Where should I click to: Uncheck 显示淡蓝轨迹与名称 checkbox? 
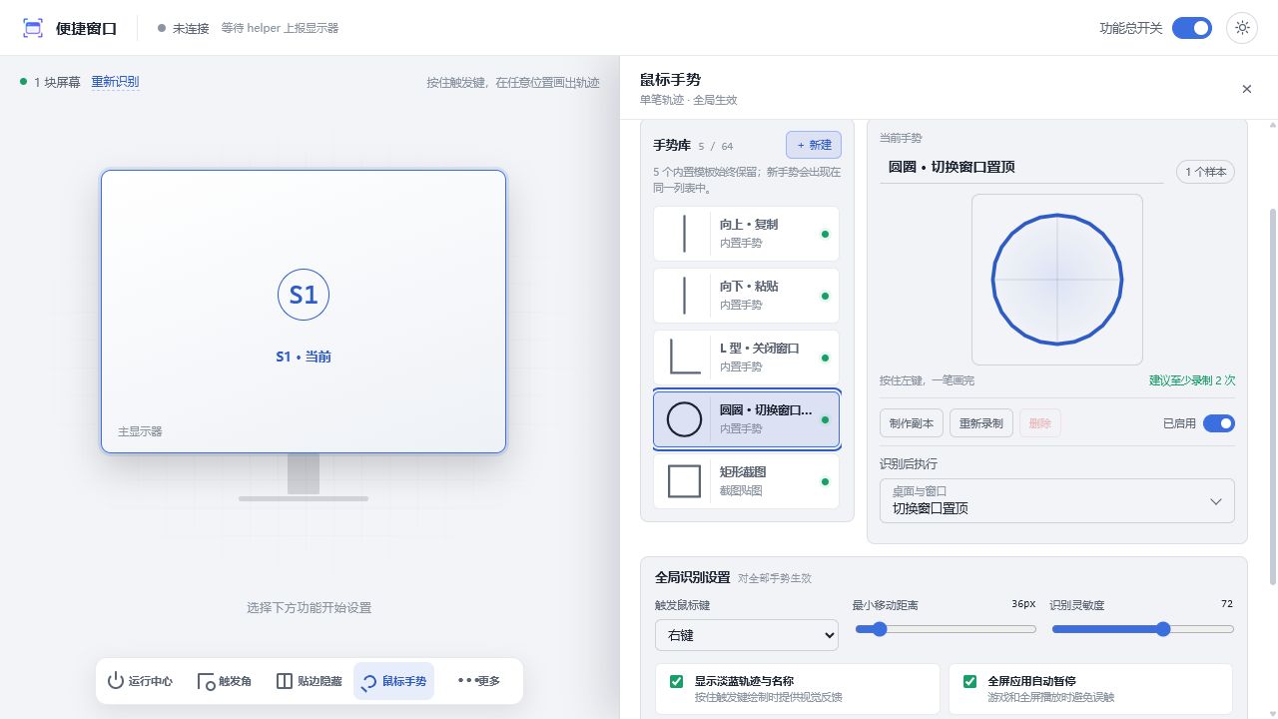(676, 681)
